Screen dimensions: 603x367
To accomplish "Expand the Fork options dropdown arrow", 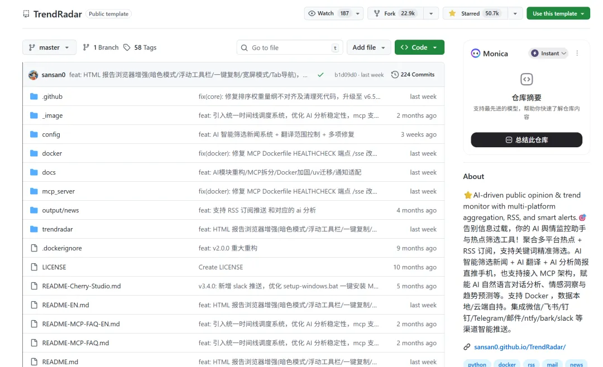I will (431, 13).
